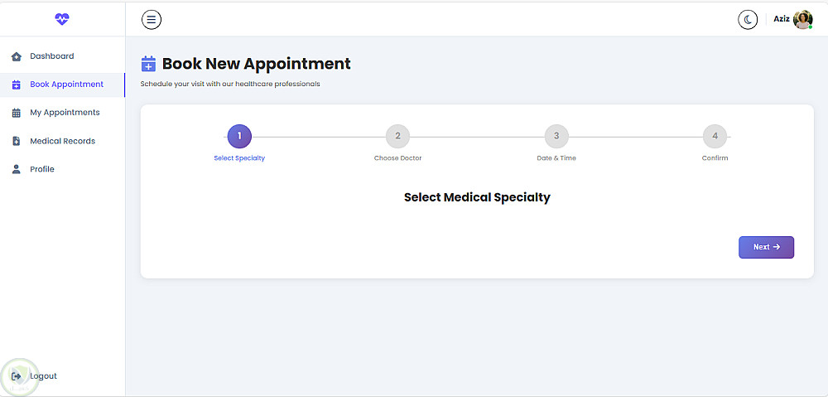
Task: Click the Logout exit icon
Action: coord(16,376)
